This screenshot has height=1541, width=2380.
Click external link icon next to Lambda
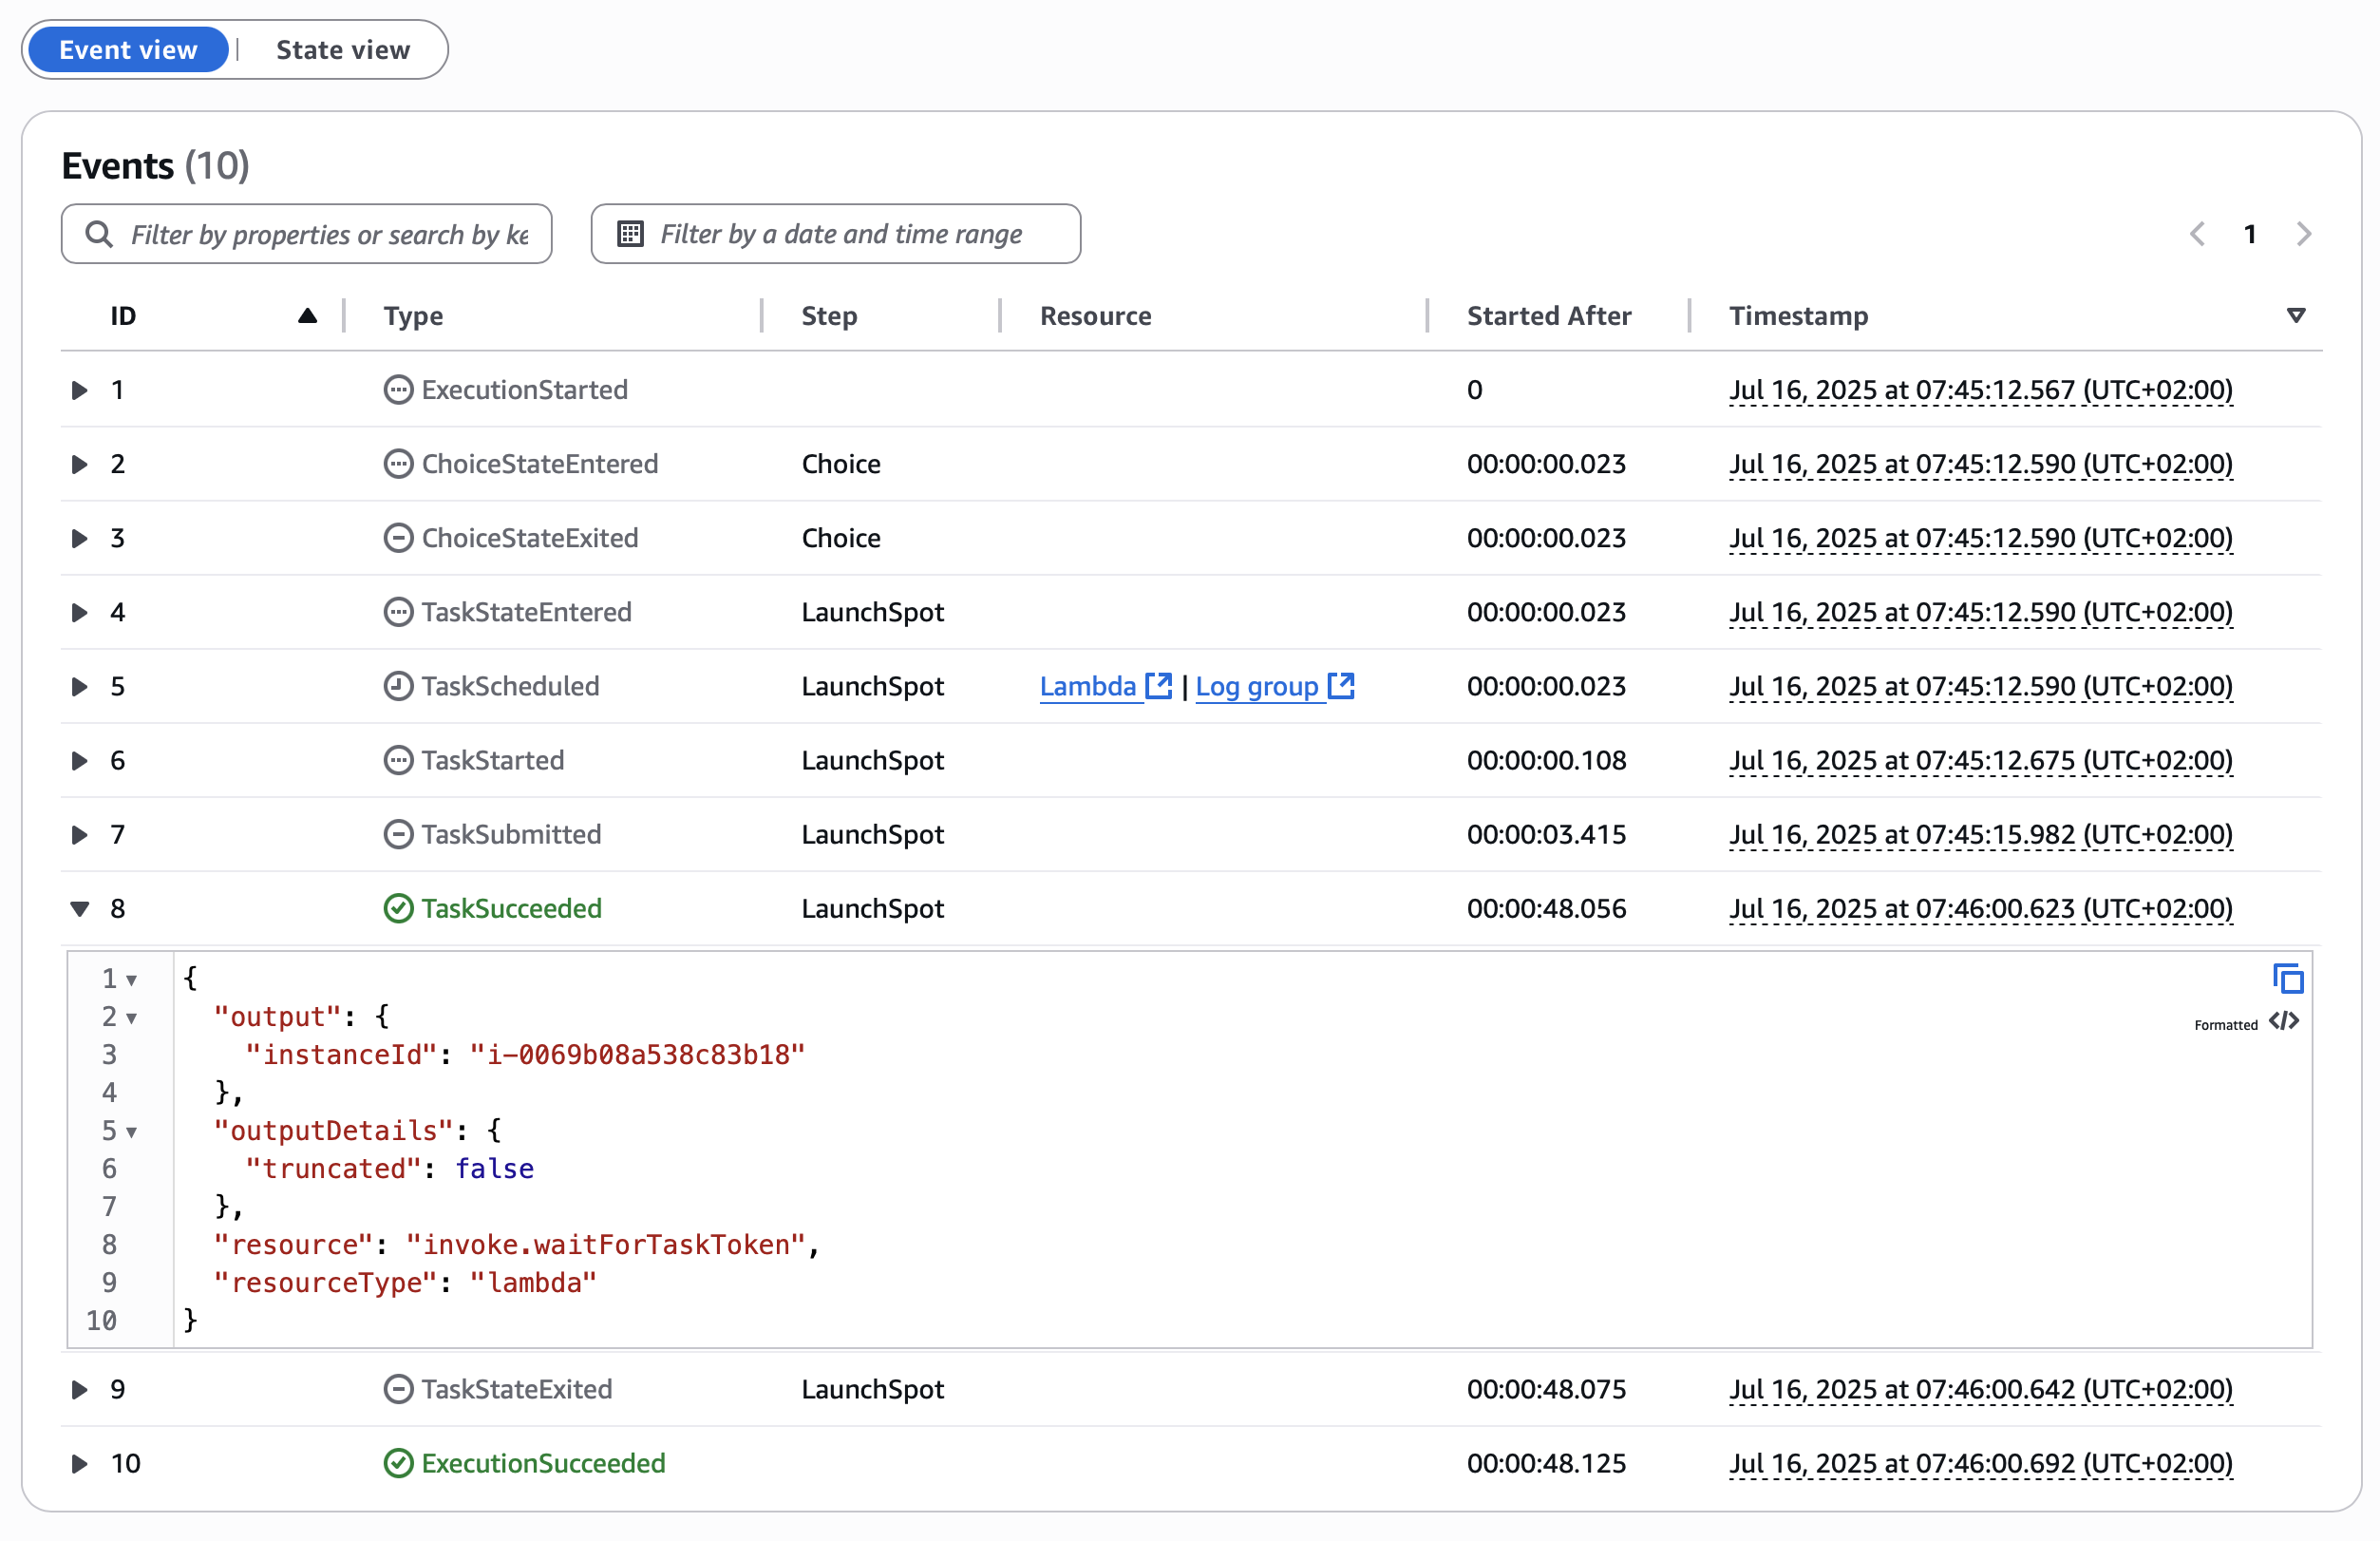point(1158,685)
